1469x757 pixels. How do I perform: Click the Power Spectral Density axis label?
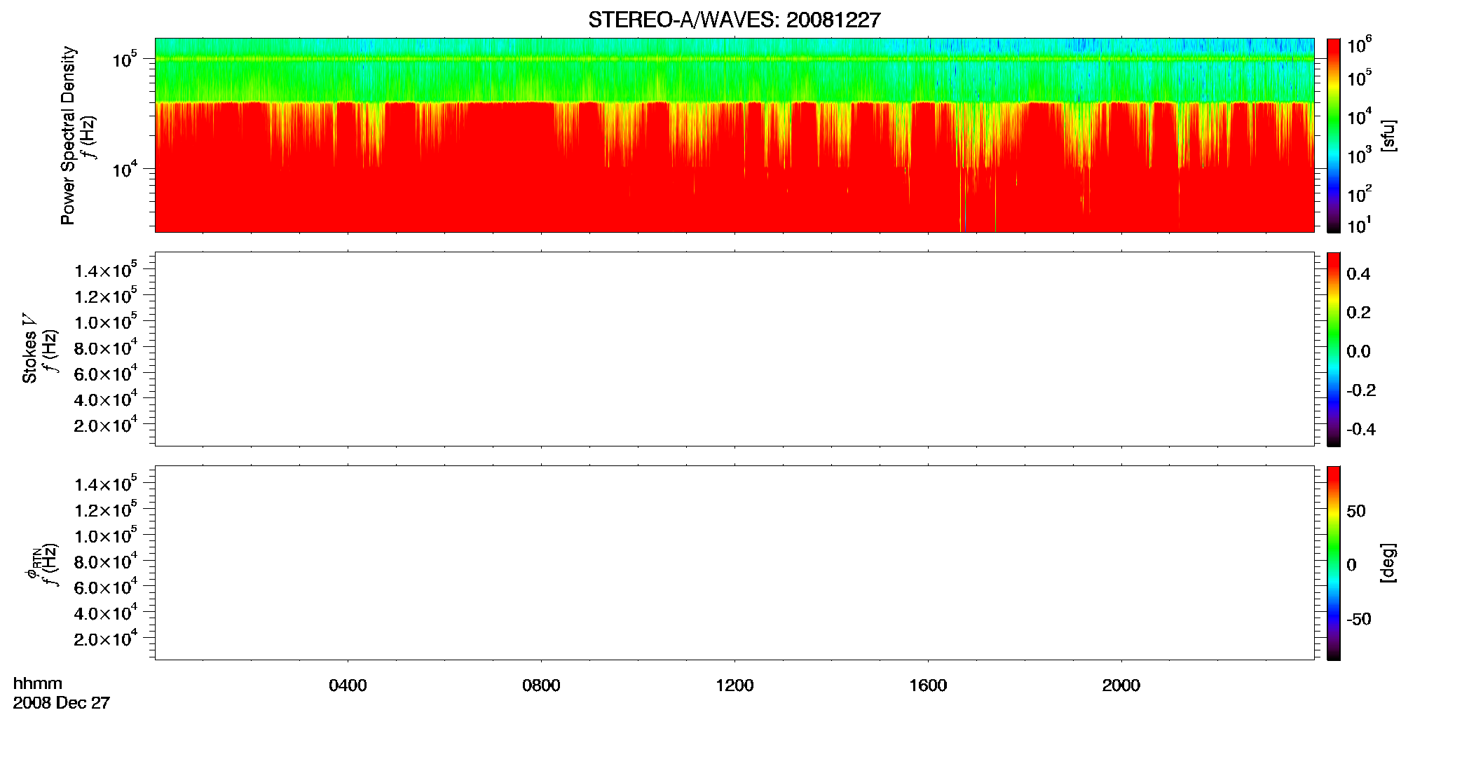tap(68, 135)
